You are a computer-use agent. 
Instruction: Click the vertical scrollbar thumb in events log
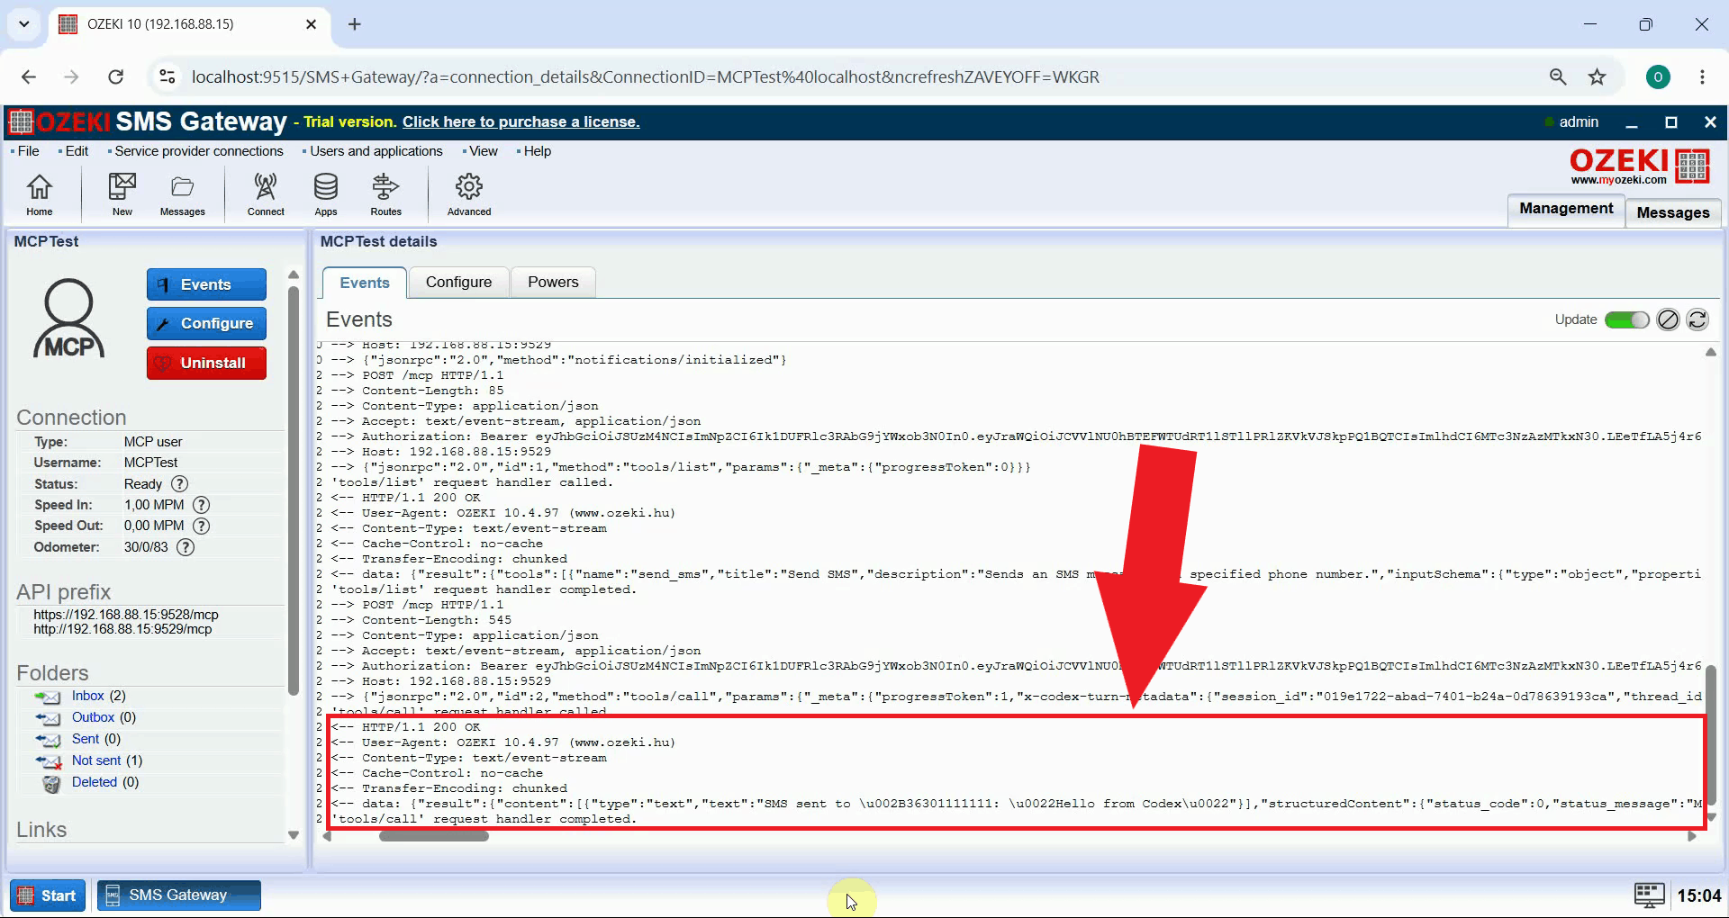[x=1711, y=733]
